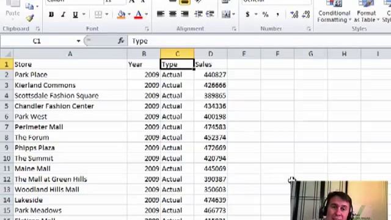
Task: Open underline style dropdown arrow
Action: pos(84,15)
